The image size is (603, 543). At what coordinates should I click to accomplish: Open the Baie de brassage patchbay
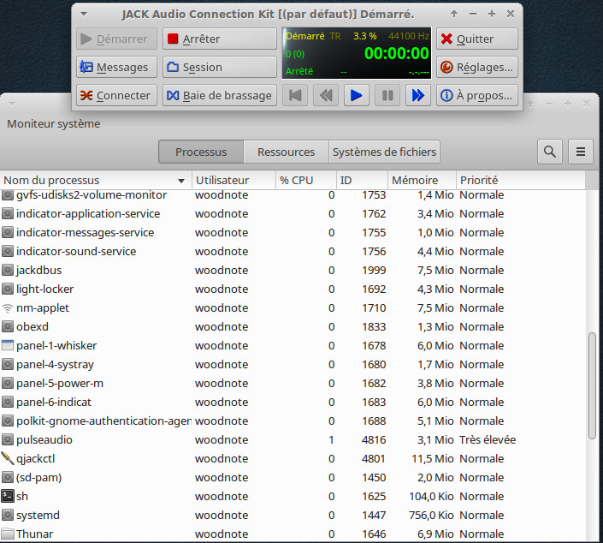[219, 95]
